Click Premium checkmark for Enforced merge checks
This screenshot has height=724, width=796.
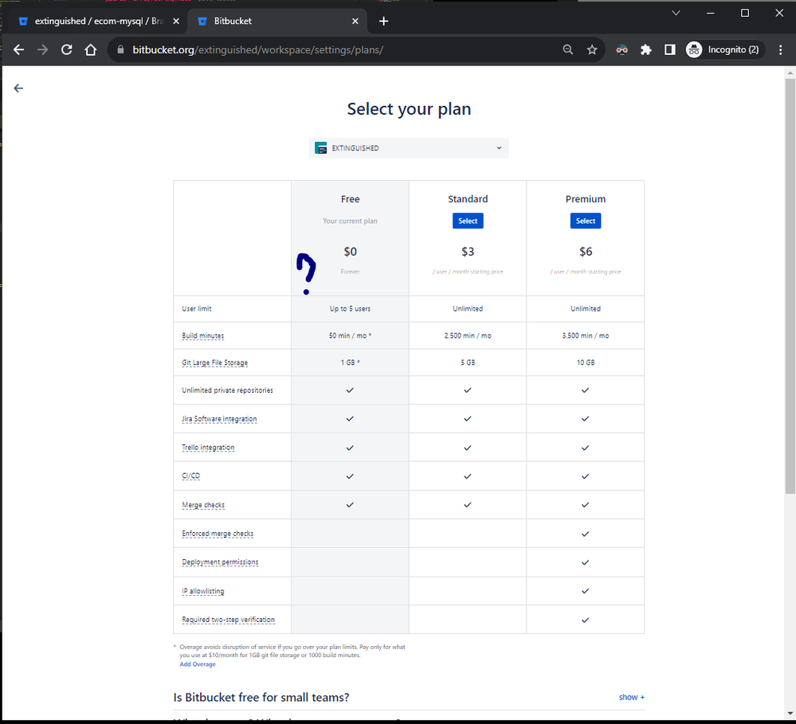586,534
